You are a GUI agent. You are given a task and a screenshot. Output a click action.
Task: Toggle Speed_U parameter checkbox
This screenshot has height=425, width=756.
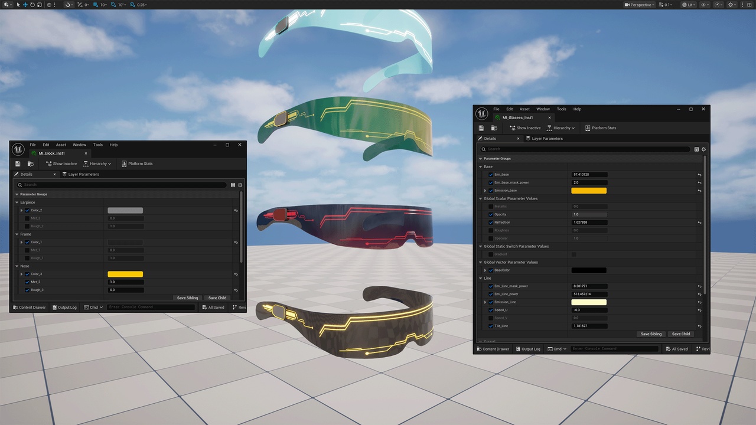click(491, 310)
